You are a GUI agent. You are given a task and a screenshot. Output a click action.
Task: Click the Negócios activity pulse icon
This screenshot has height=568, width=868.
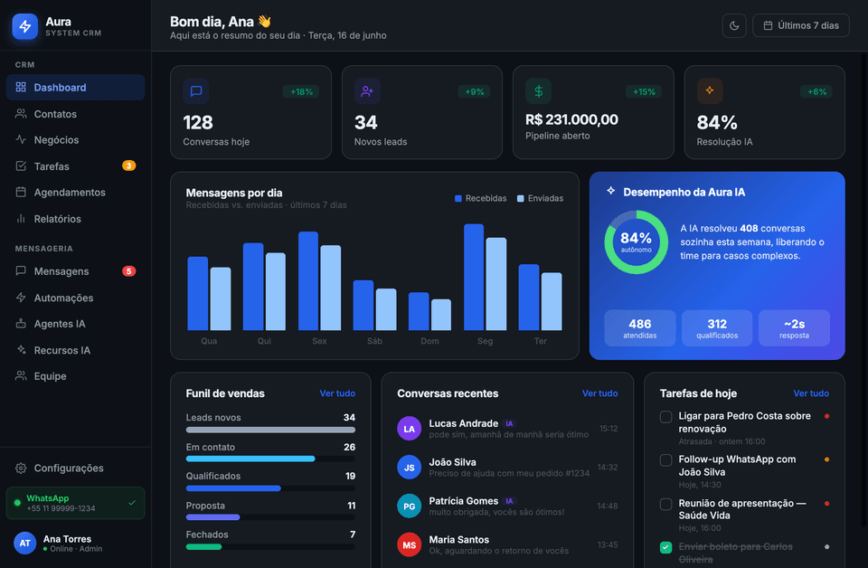(21, 139)
